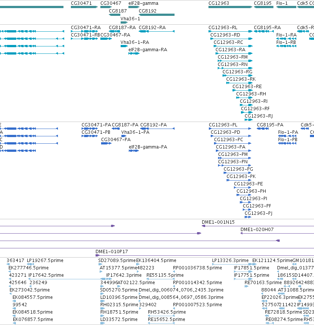The width and height of the screenshot is (314, 325).
Task: Click protein CG12963-PD
Action: [x=225, y=132]
